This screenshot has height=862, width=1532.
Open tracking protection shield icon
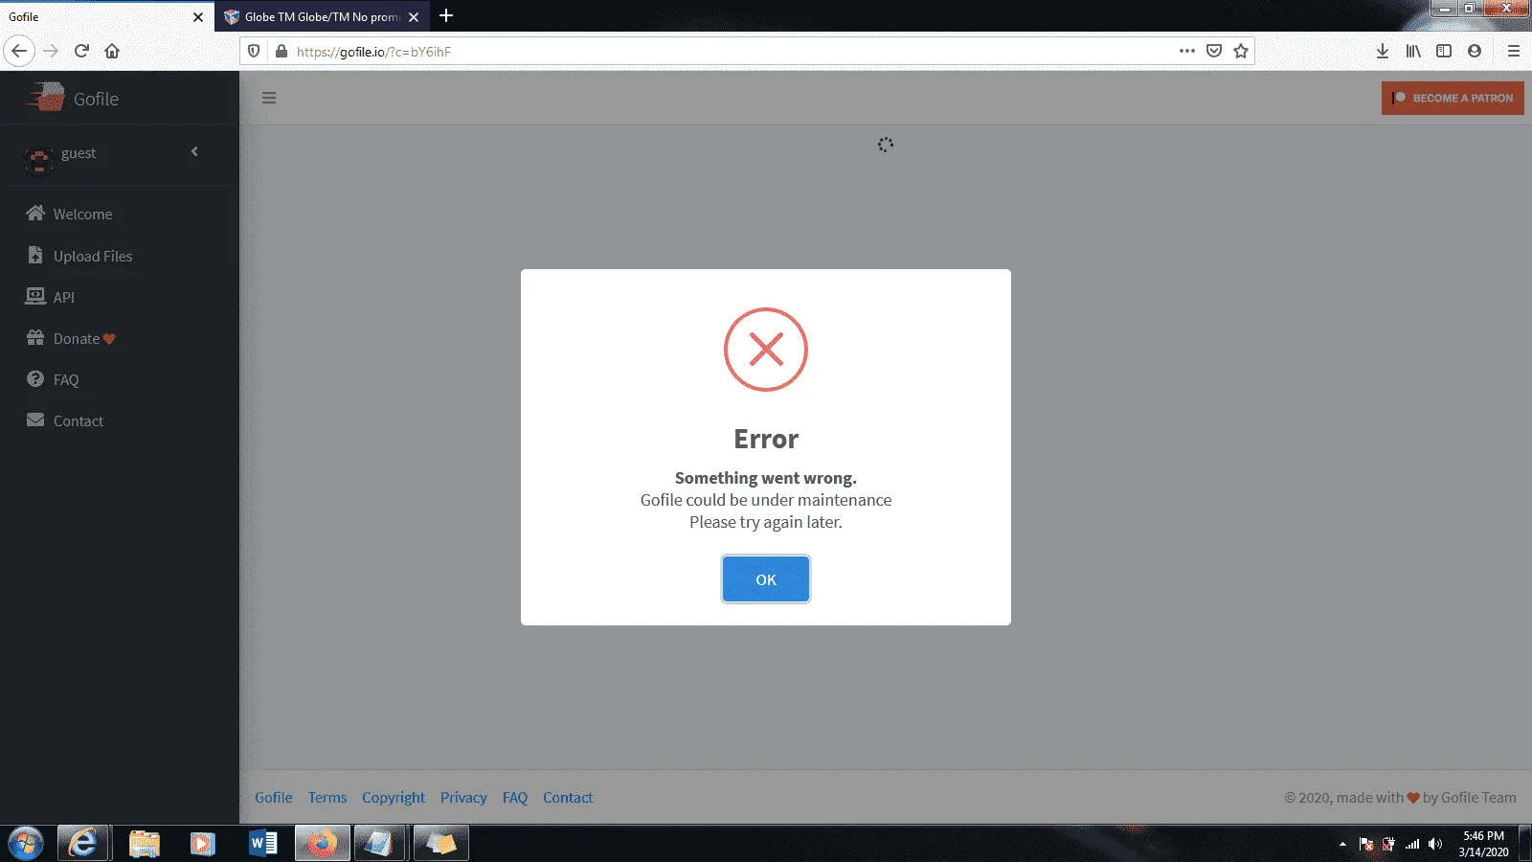(254, 52)
